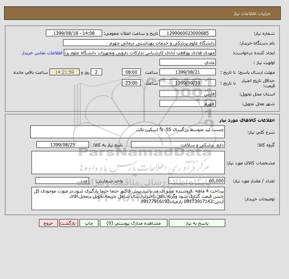Click the countdown timer 14:21:59
The width and height of the screenshot is (289, 279).
click(65, 72)
